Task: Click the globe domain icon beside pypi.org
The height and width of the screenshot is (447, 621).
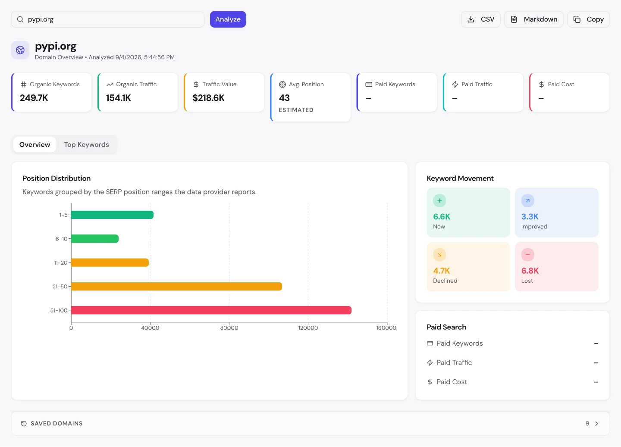Action: point(20,50)
